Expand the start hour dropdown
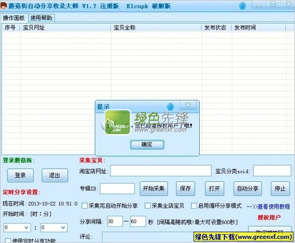Image resolution: width=295 pixels, height=243 pixels. tap(27, 228)
